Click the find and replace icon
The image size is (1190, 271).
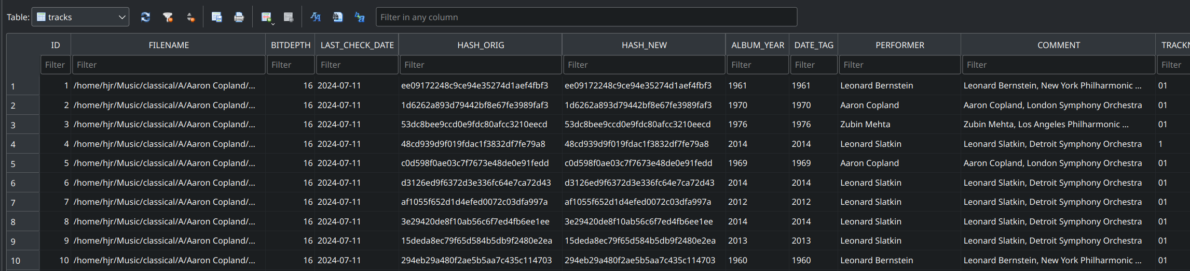point(359,17)
